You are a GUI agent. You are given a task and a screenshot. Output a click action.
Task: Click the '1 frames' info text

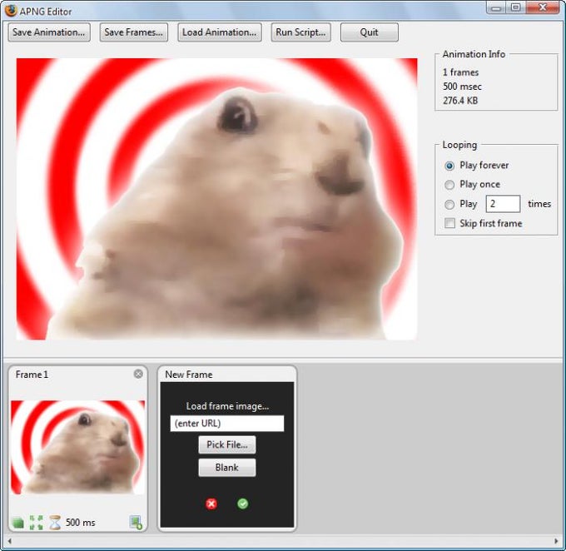pos(460,72)
